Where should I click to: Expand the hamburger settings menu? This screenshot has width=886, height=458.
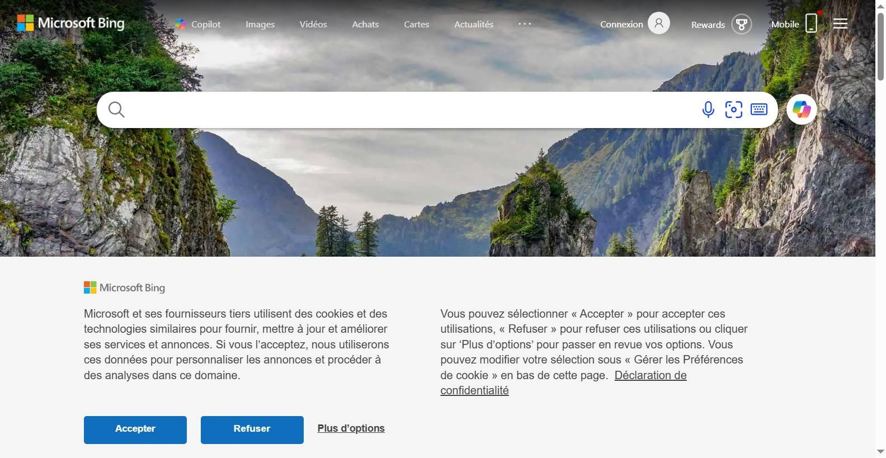pyautogui.click(x=840, y=23)
